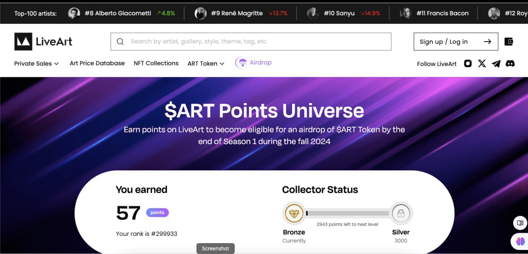Click the "Top-100 artists:" label
528x254 pixels.
point(36,14)
